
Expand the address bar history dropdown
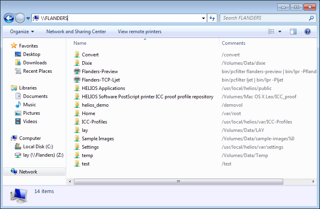click(x=203, y=18)
